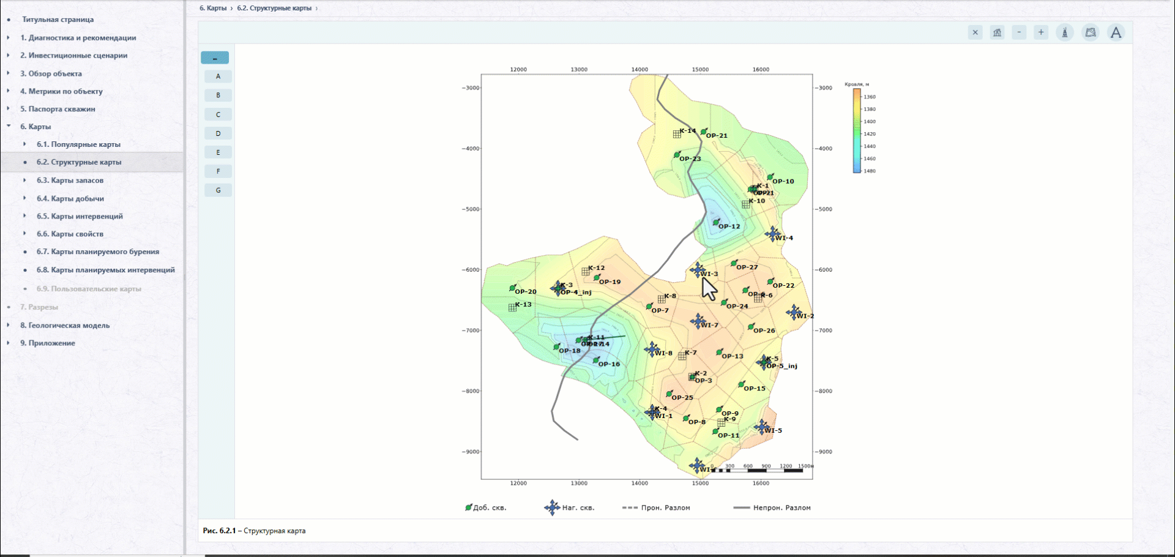Open 6.3. Карты запасов page

click(70, 181)
